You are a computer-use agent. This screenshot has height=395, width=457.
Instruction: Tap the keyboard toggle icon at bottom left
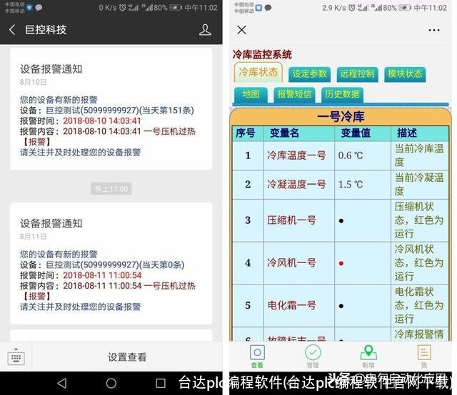[16, 357]
